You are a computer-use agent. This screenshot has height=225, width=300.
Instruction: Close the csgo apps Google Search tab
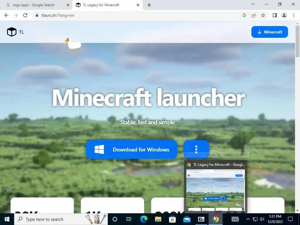point(68,5)
